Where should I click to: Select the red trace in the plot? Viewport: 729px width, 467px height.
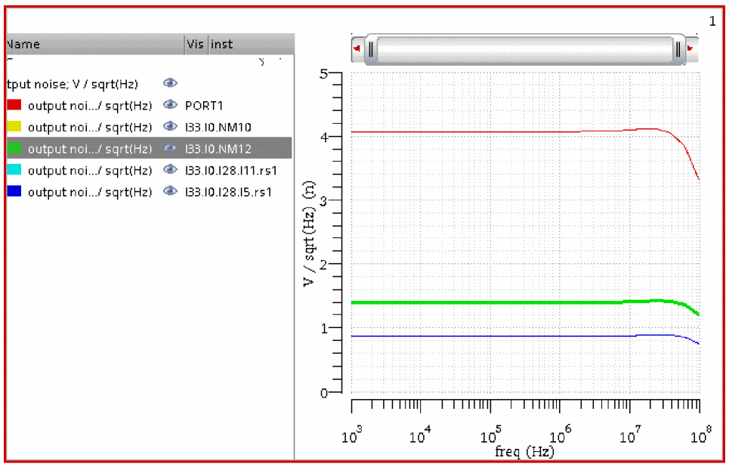(x=491, y=131)
